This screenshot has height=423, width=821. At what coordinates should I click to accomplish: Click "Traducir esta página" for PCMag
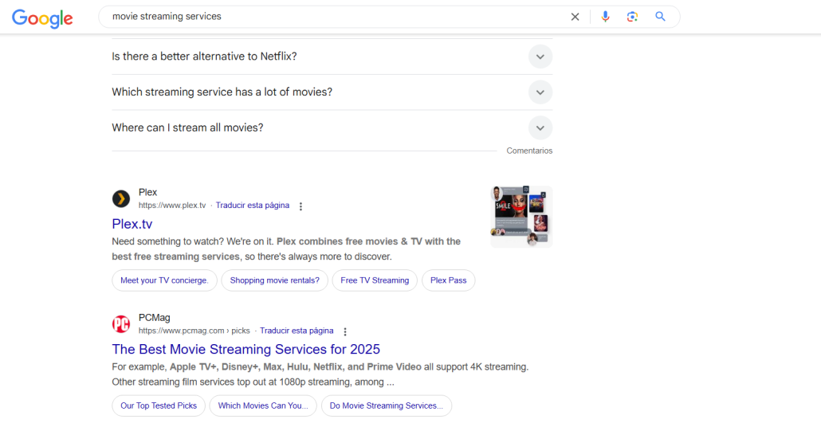297,331
